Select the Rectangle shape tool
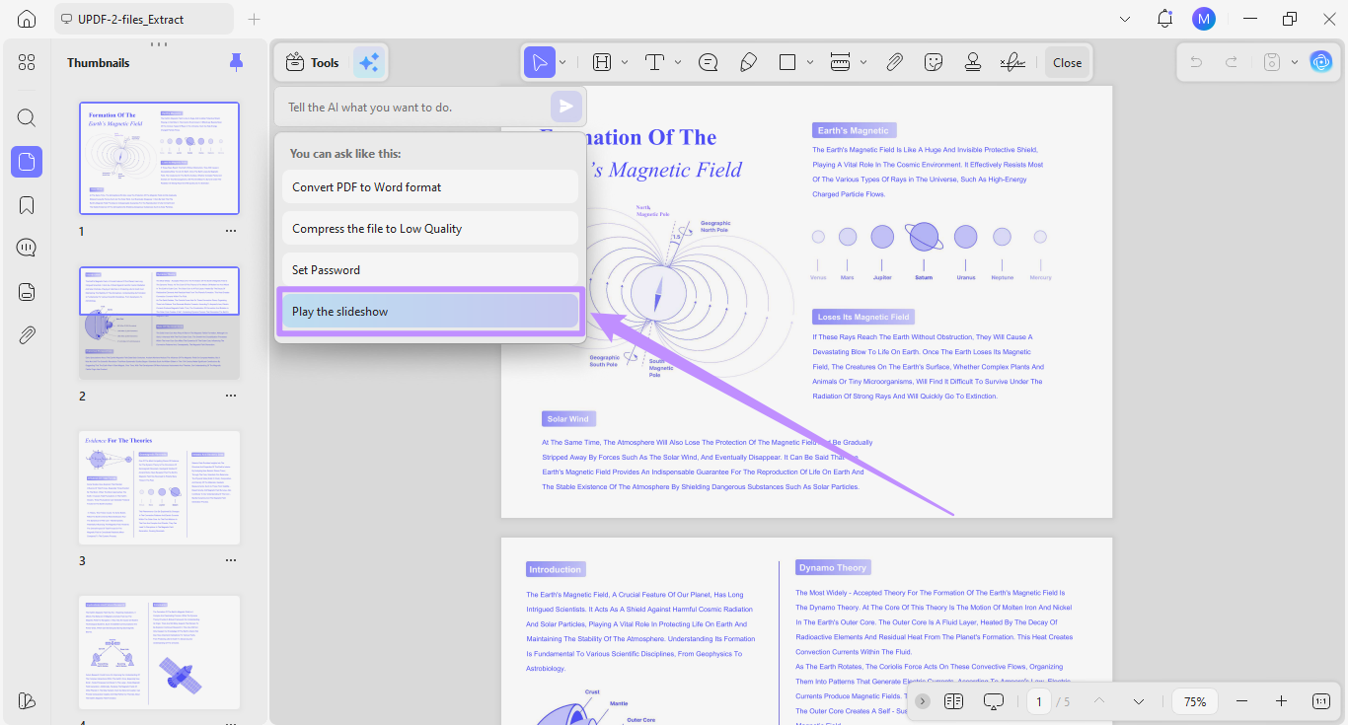1348x725 pixels. (x=787, y=62)
